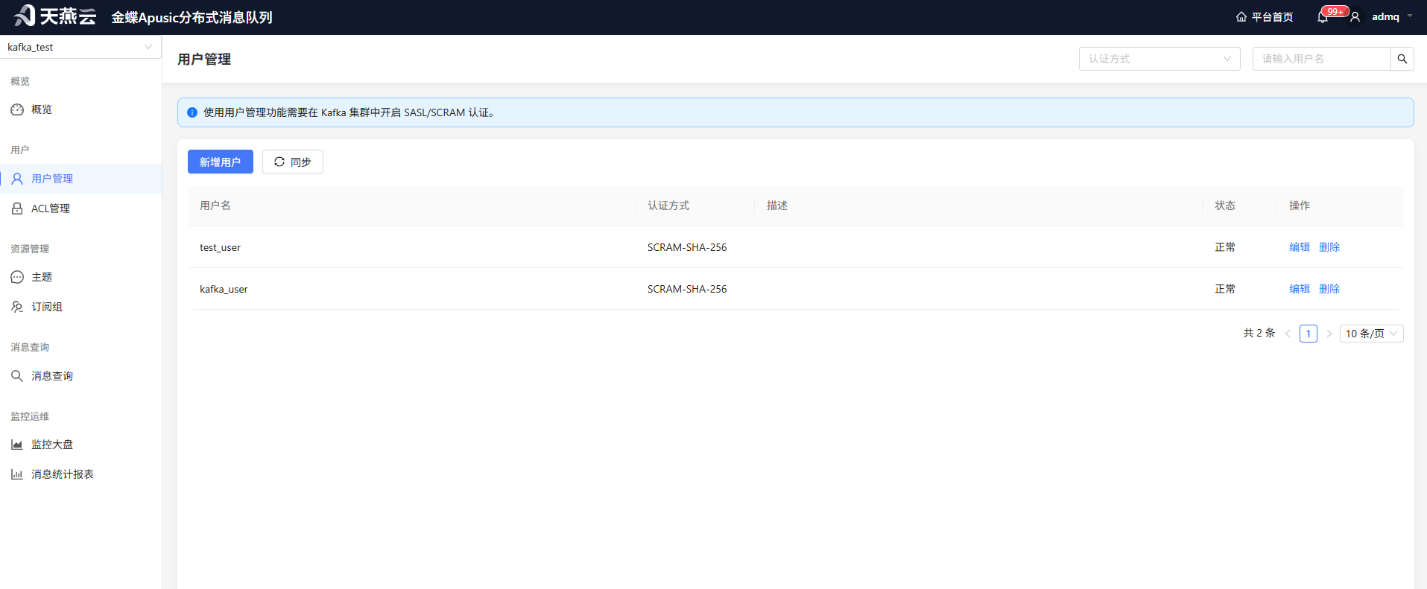The height and width of the screenshot is (589, 1427).
Task: Click the 请输入用户名 search field
Action: pyautogui.click(x=1322, y=59)
